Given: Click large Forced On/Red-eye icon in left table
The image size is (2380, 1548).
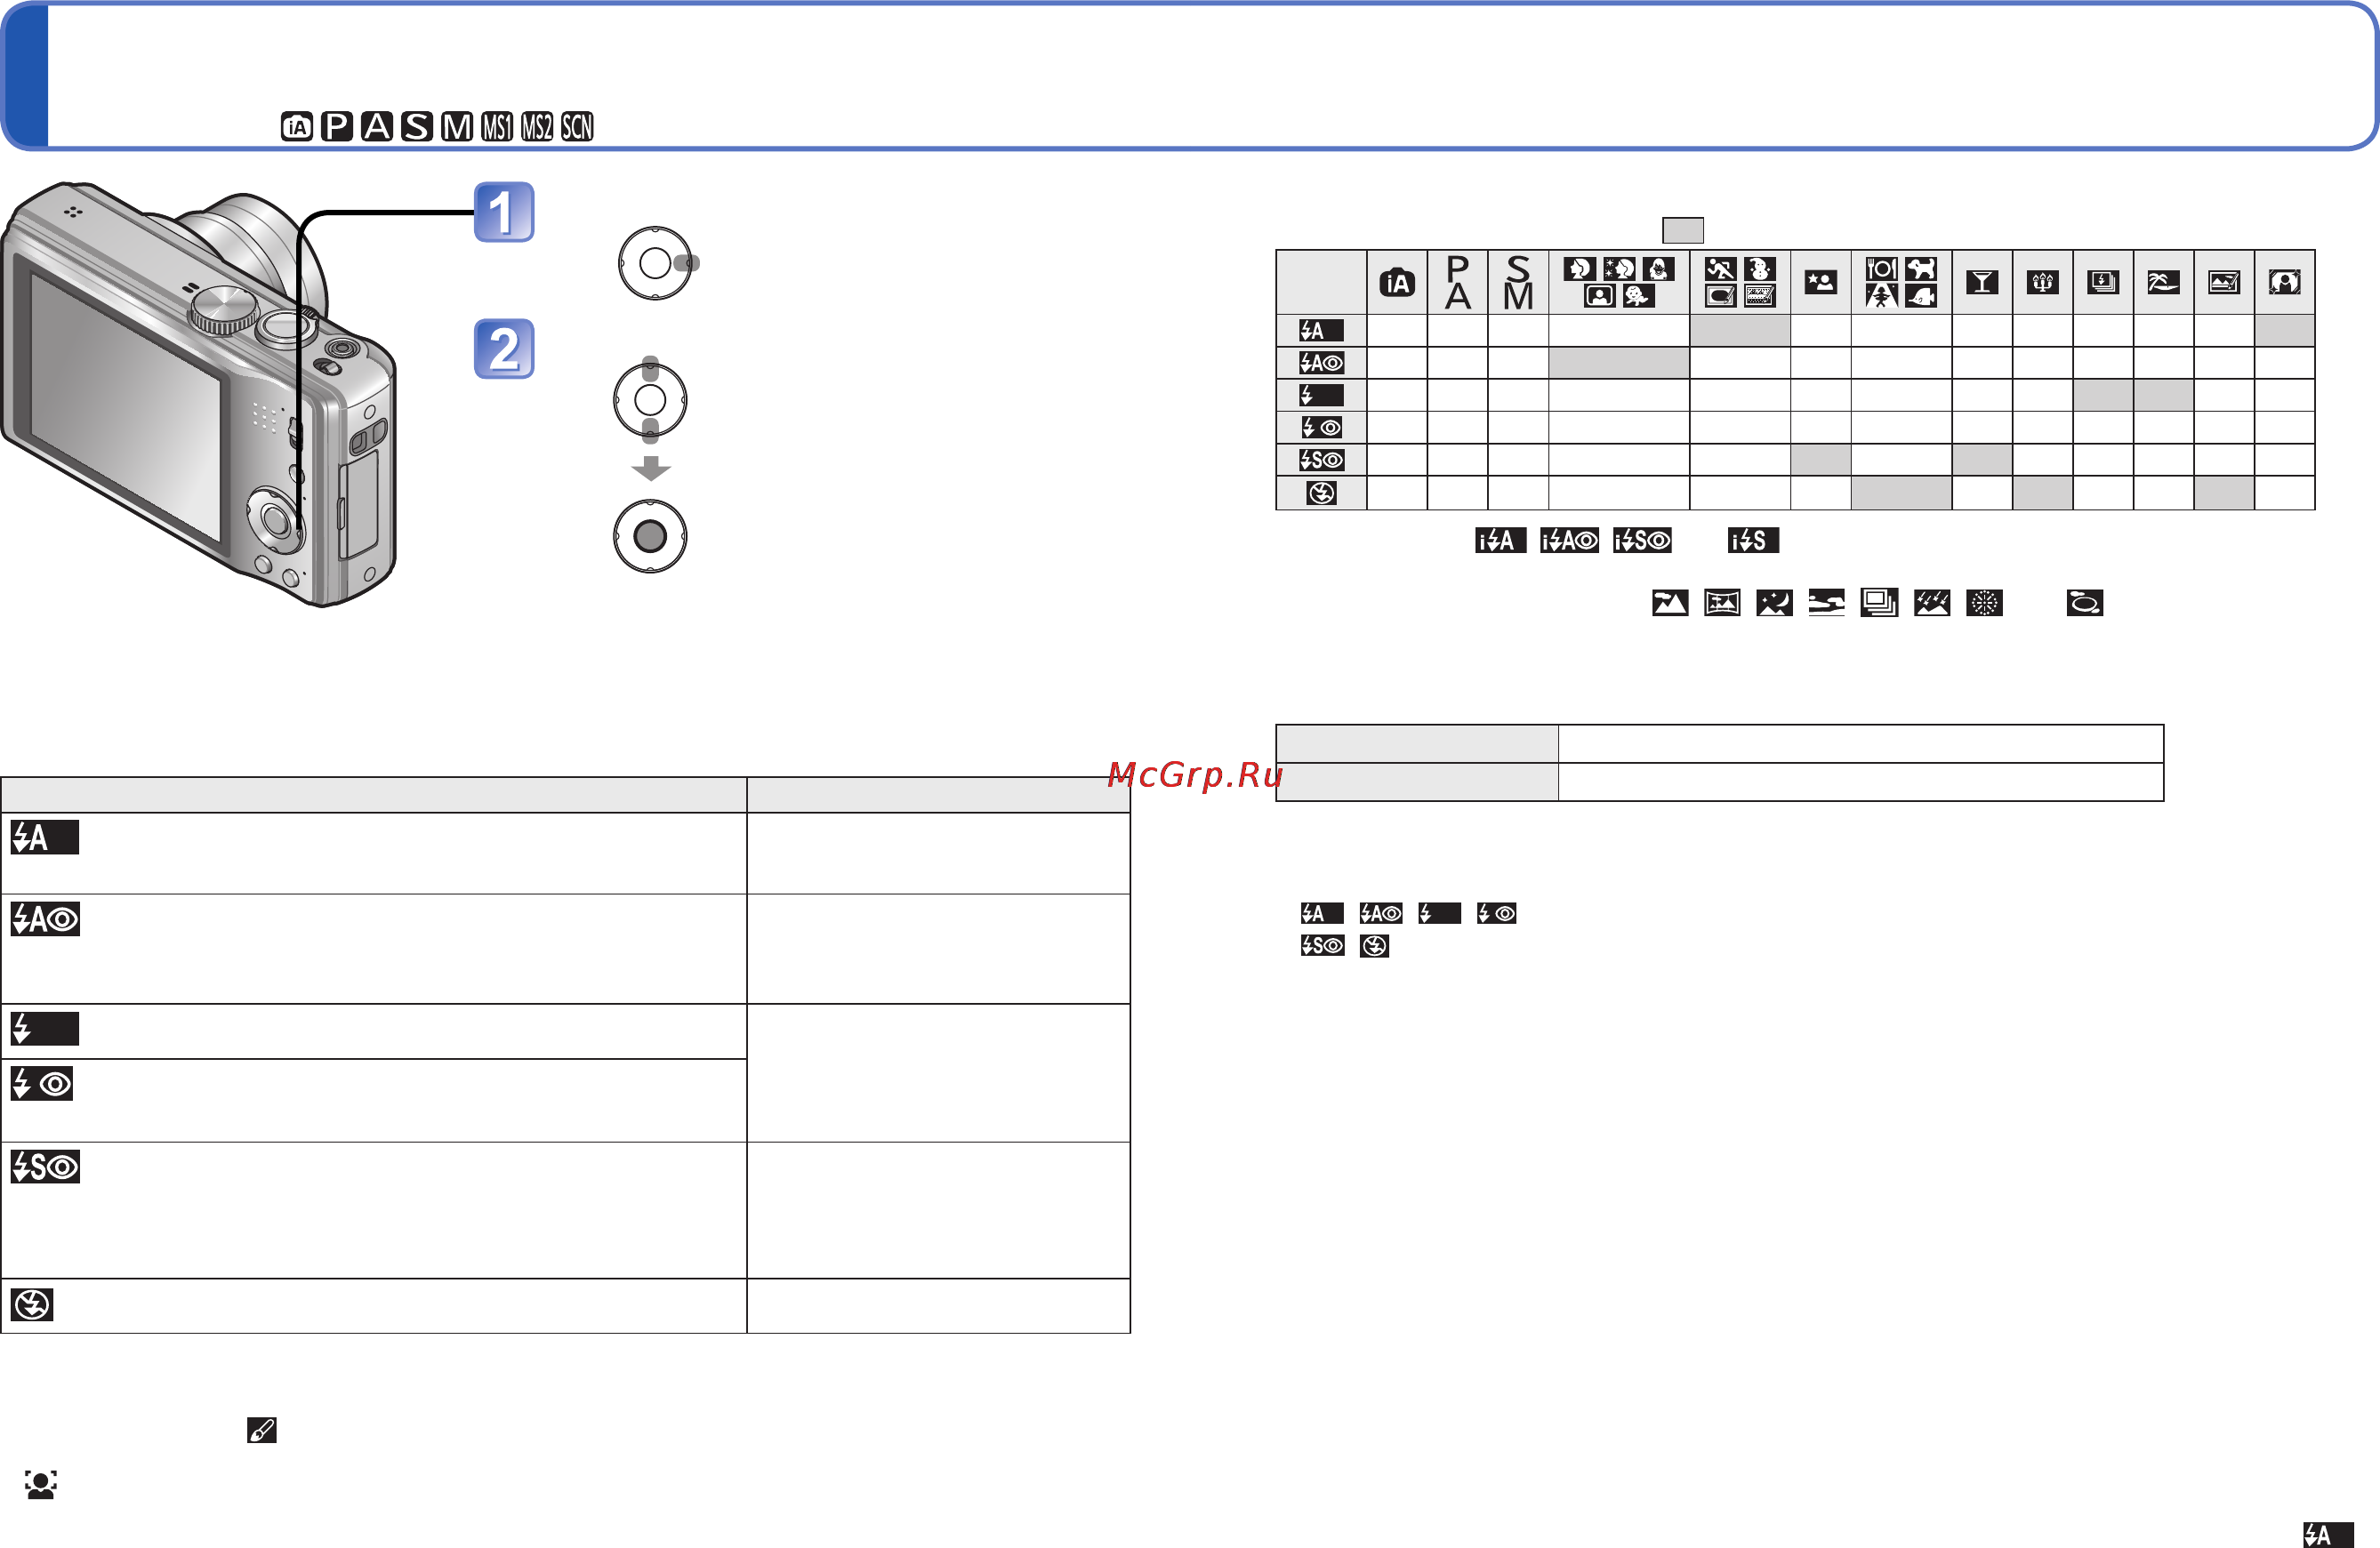Looking at the screenshot, I should point(41,1084).
